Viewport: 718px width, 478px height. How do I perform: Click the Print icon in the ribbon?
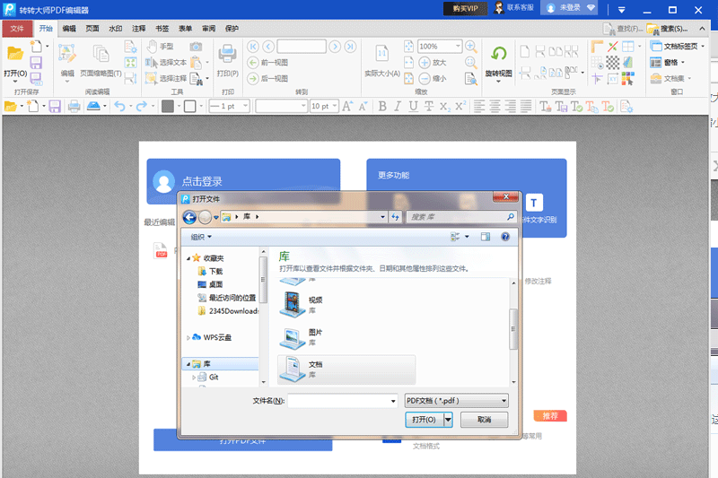227,54
